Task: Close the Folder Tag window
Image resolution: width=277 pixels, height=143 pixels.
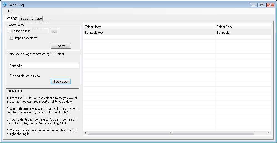Action: coord(270,5)
